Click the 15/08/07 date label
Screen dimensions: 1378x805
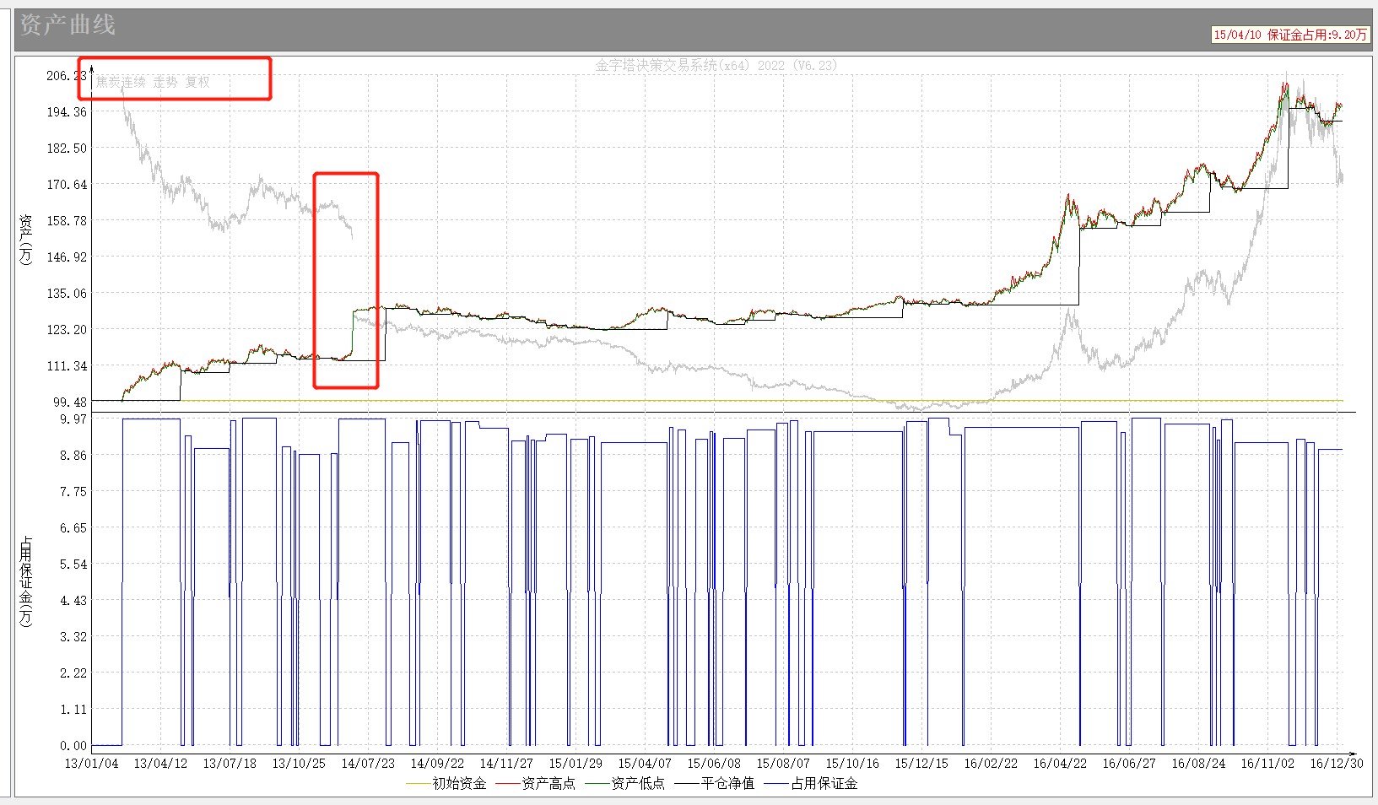click(x=783, y=764)
